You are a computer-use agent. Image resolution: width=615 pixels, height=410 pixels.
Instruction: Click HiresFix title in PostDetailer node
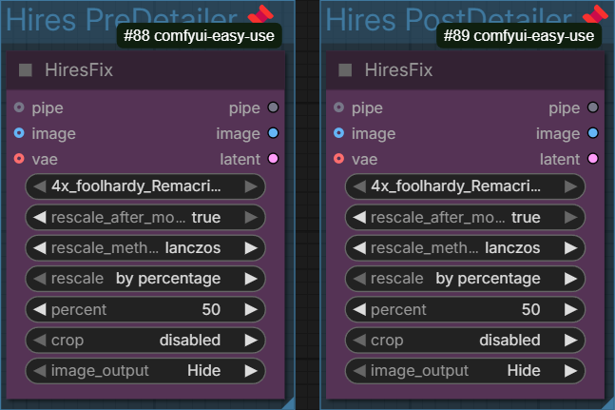tap(398, 70)
